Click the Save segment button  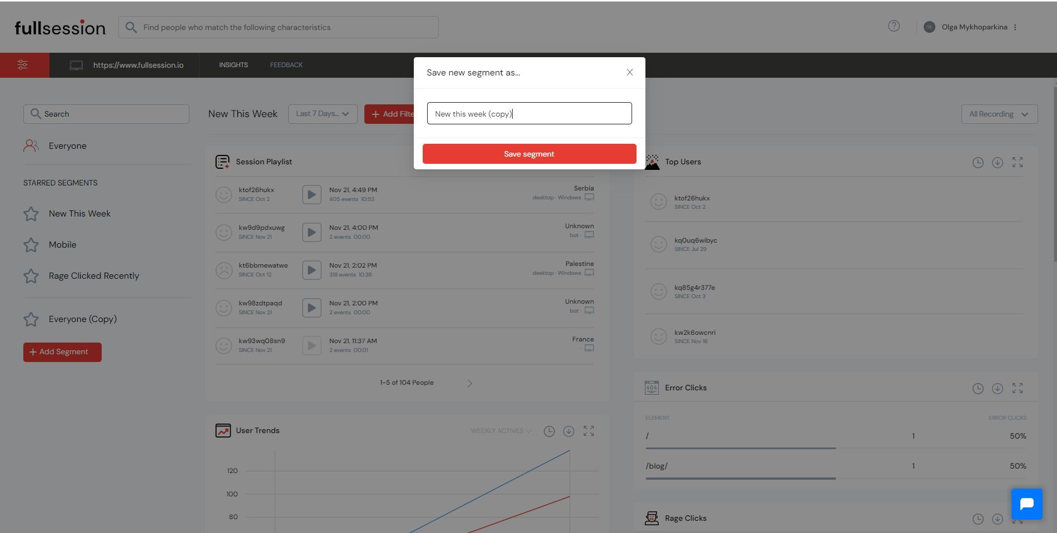click(529, 154)
